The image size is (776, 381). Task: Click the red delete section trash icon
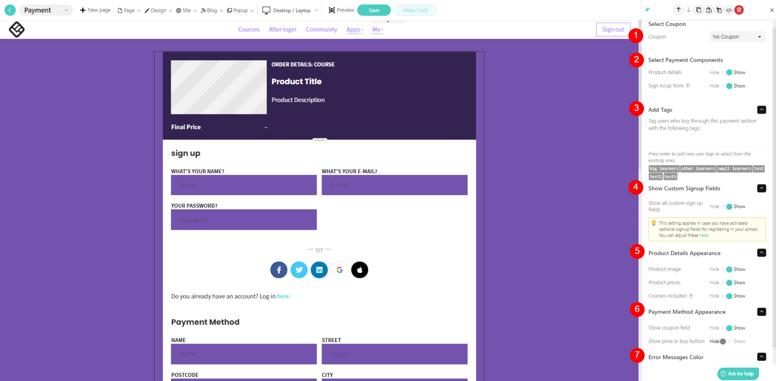tap(739, 10)
